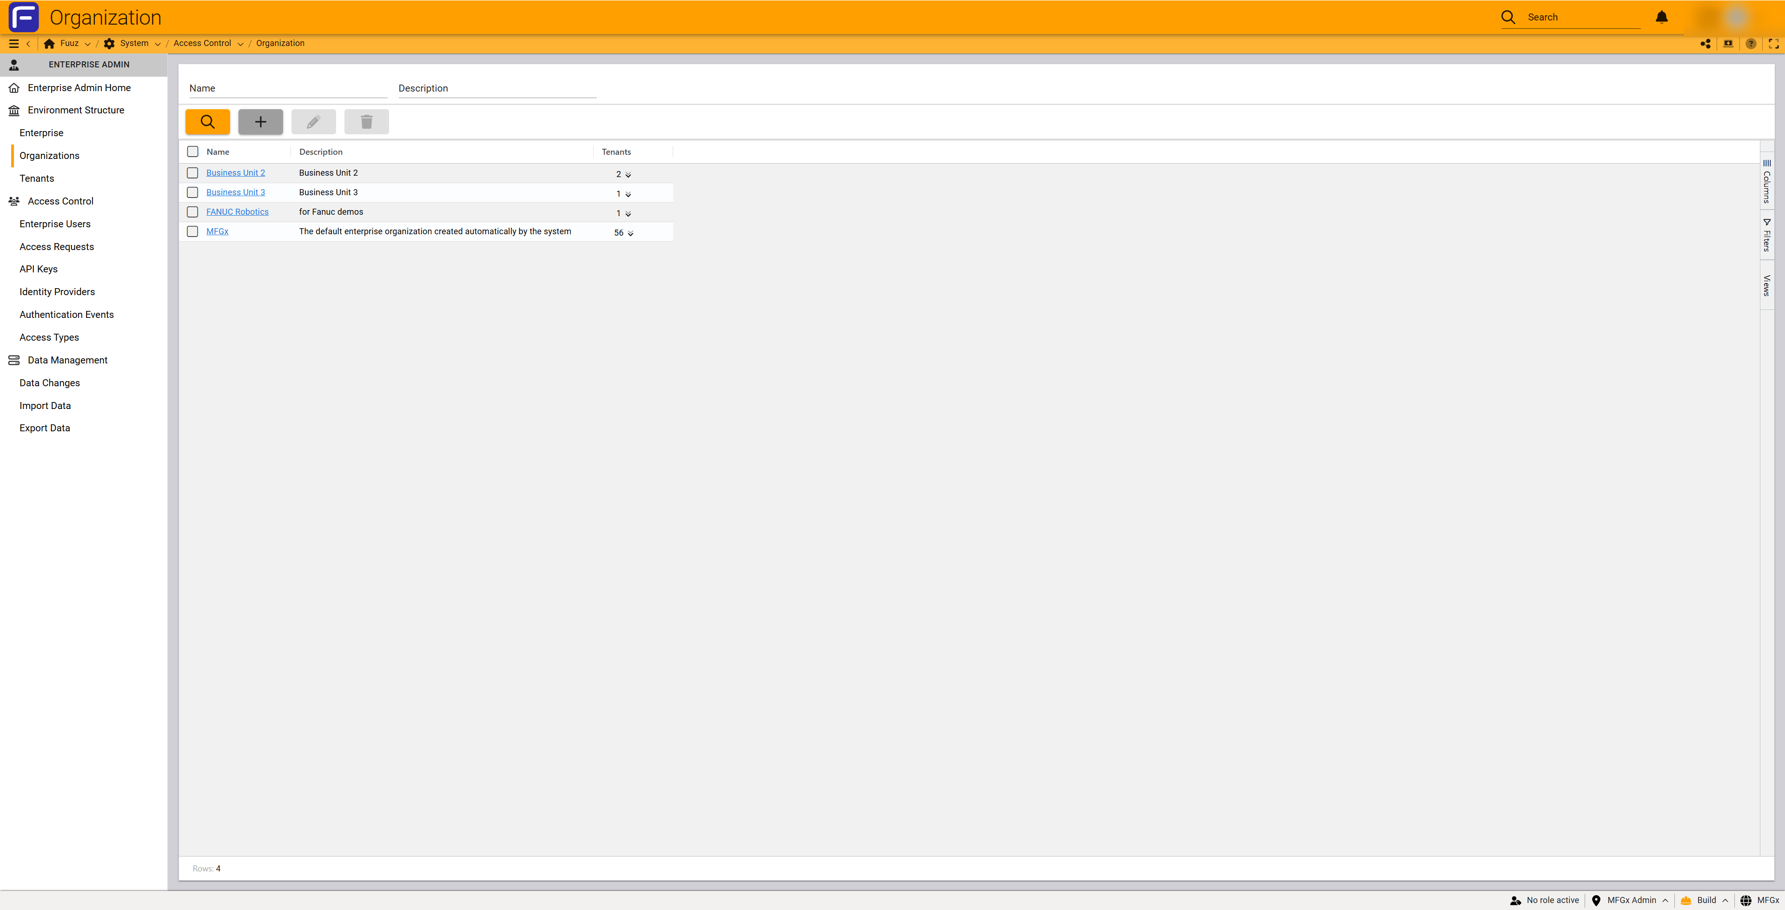The height and width of the screenshot is (910, 1785).
Task: Click the MFGx globe icon
Action: click(1746, 900)
